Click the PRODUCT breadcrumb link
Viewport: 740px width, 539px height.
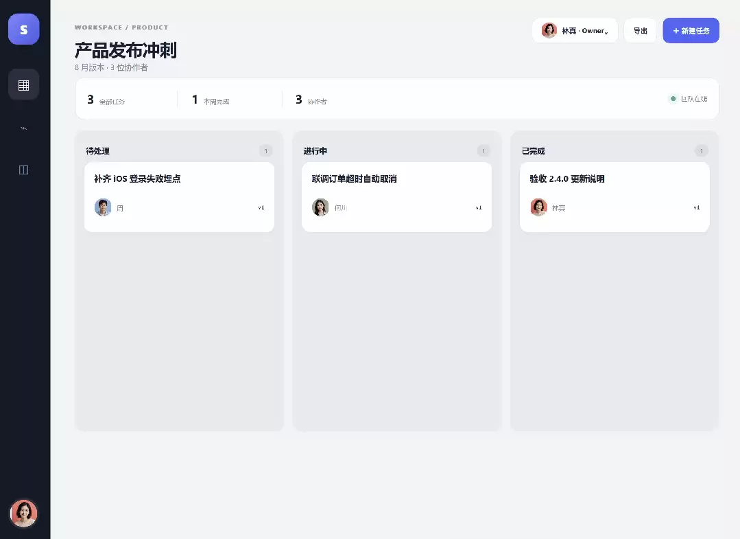(150, 27)
